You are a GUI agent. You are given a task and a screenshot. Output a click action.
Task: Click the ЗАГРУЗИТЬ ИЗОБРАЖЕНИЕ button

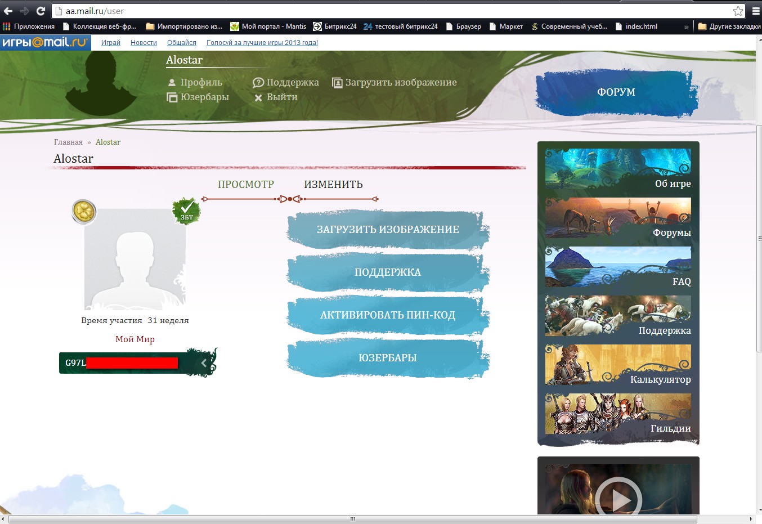pyautogui.click(x=388, y=230)
